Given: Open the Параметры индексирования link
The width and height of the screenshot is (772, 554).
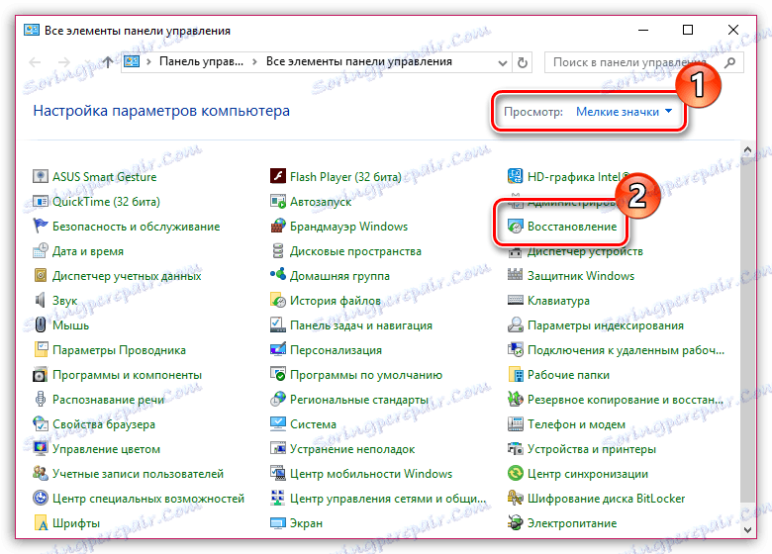Looking at the screenshot, I should (605, 325).
